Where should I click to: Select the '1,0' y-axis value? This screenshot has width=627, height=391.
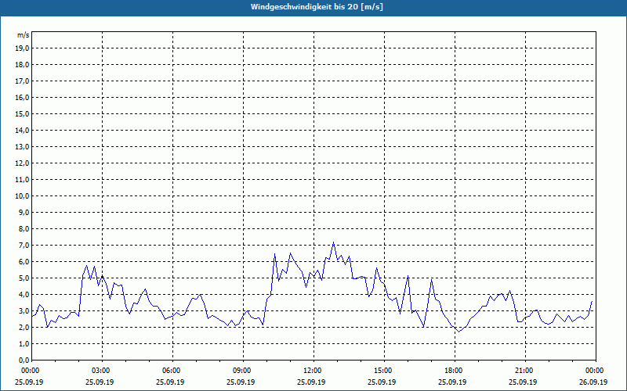(x=24, y=343)
